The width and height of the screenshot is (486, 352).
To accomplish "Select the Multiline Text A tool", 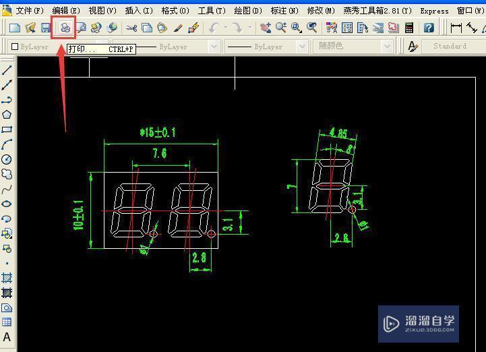I will coord(7,337).
